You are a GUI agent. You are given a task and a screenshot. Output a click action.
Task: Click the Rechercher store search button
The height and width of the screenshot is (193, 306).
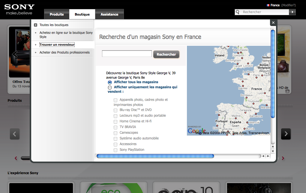click(x=166, y=54)
